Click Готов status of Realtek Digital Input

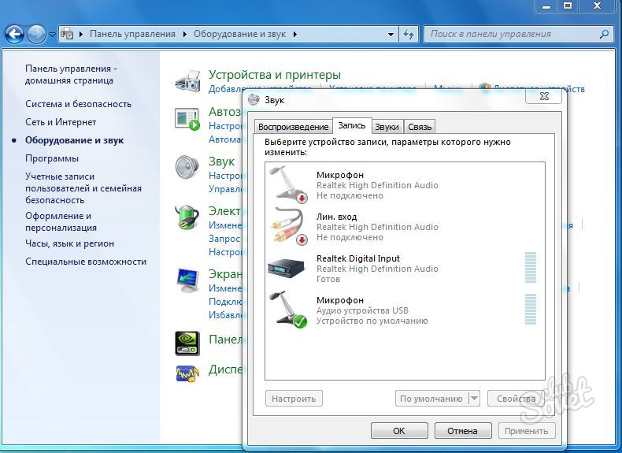pos(328,279)
